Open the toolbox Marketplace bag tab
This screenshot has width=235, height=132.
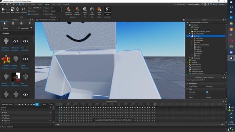[x=4, y=23]
